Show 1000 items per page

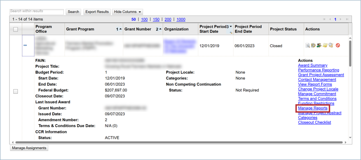coord(181,19)
